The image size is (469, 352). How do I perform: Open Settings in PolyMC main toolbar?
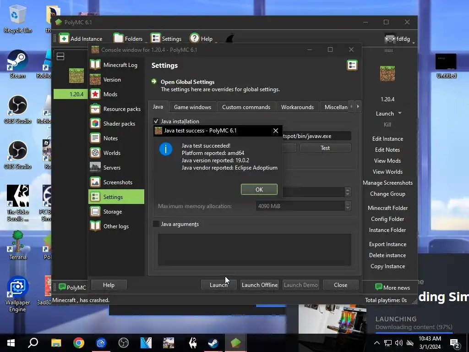(x=166, y=38)
